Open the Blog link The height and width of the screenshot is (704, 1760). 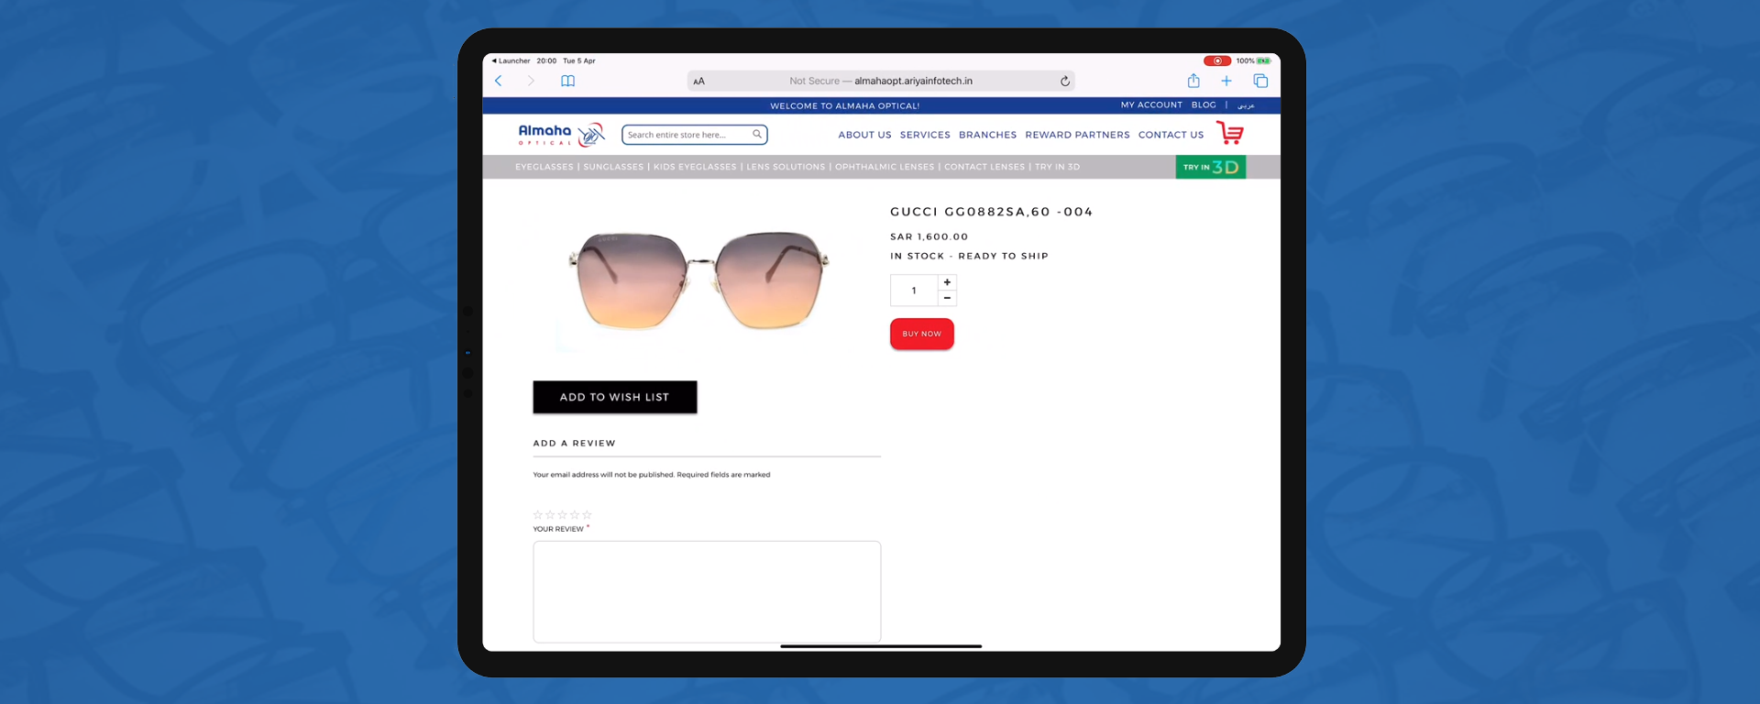point(1204,105)
